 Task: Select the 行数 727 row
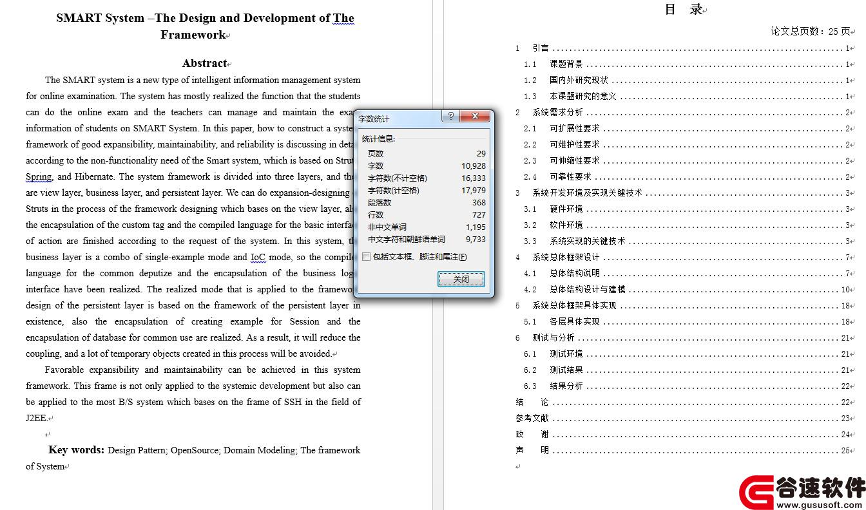tap(426, 215)
